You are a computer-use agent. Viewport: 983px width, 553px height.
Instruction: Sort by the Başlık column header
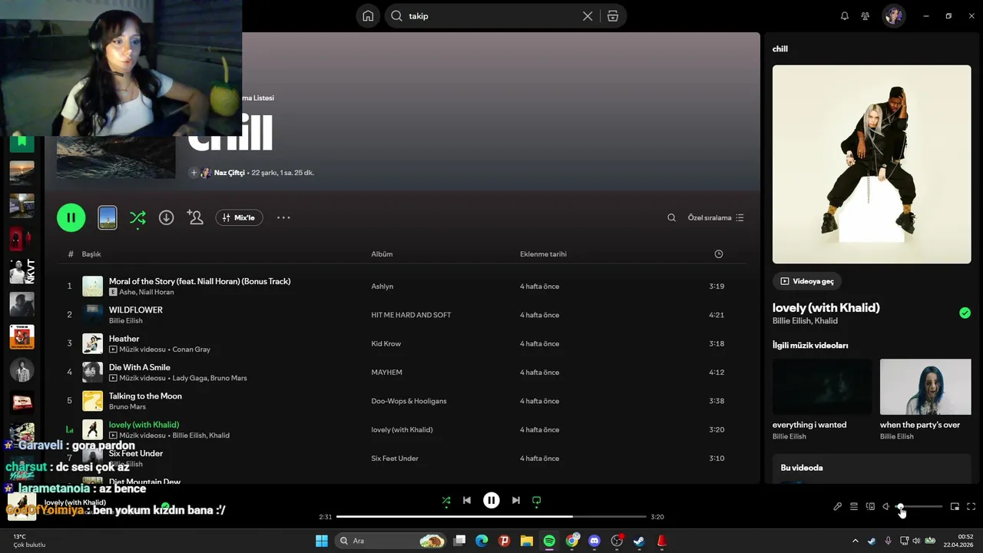point(91,254)
